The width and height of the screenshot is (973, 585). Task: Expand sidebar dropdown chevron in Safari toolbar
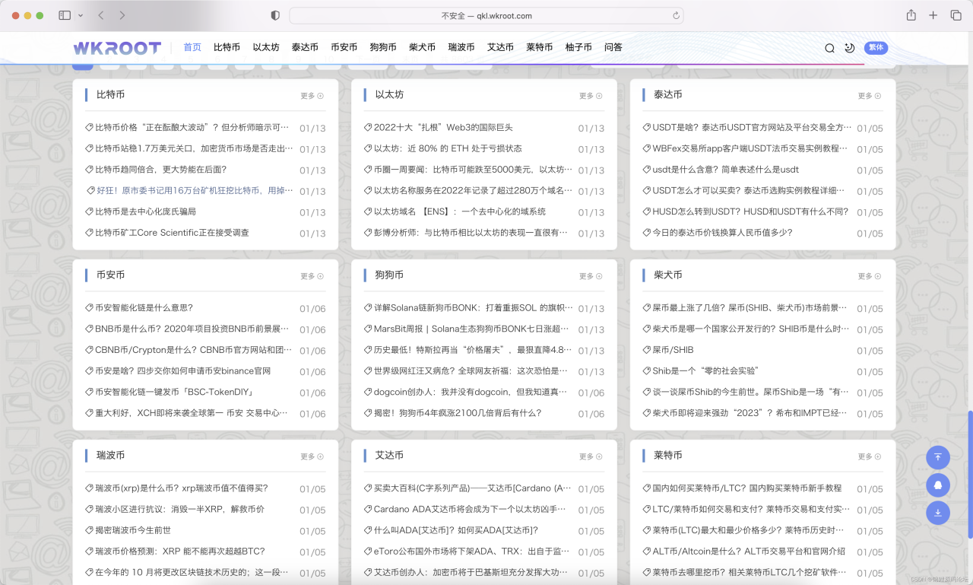(x=80, y=15)
